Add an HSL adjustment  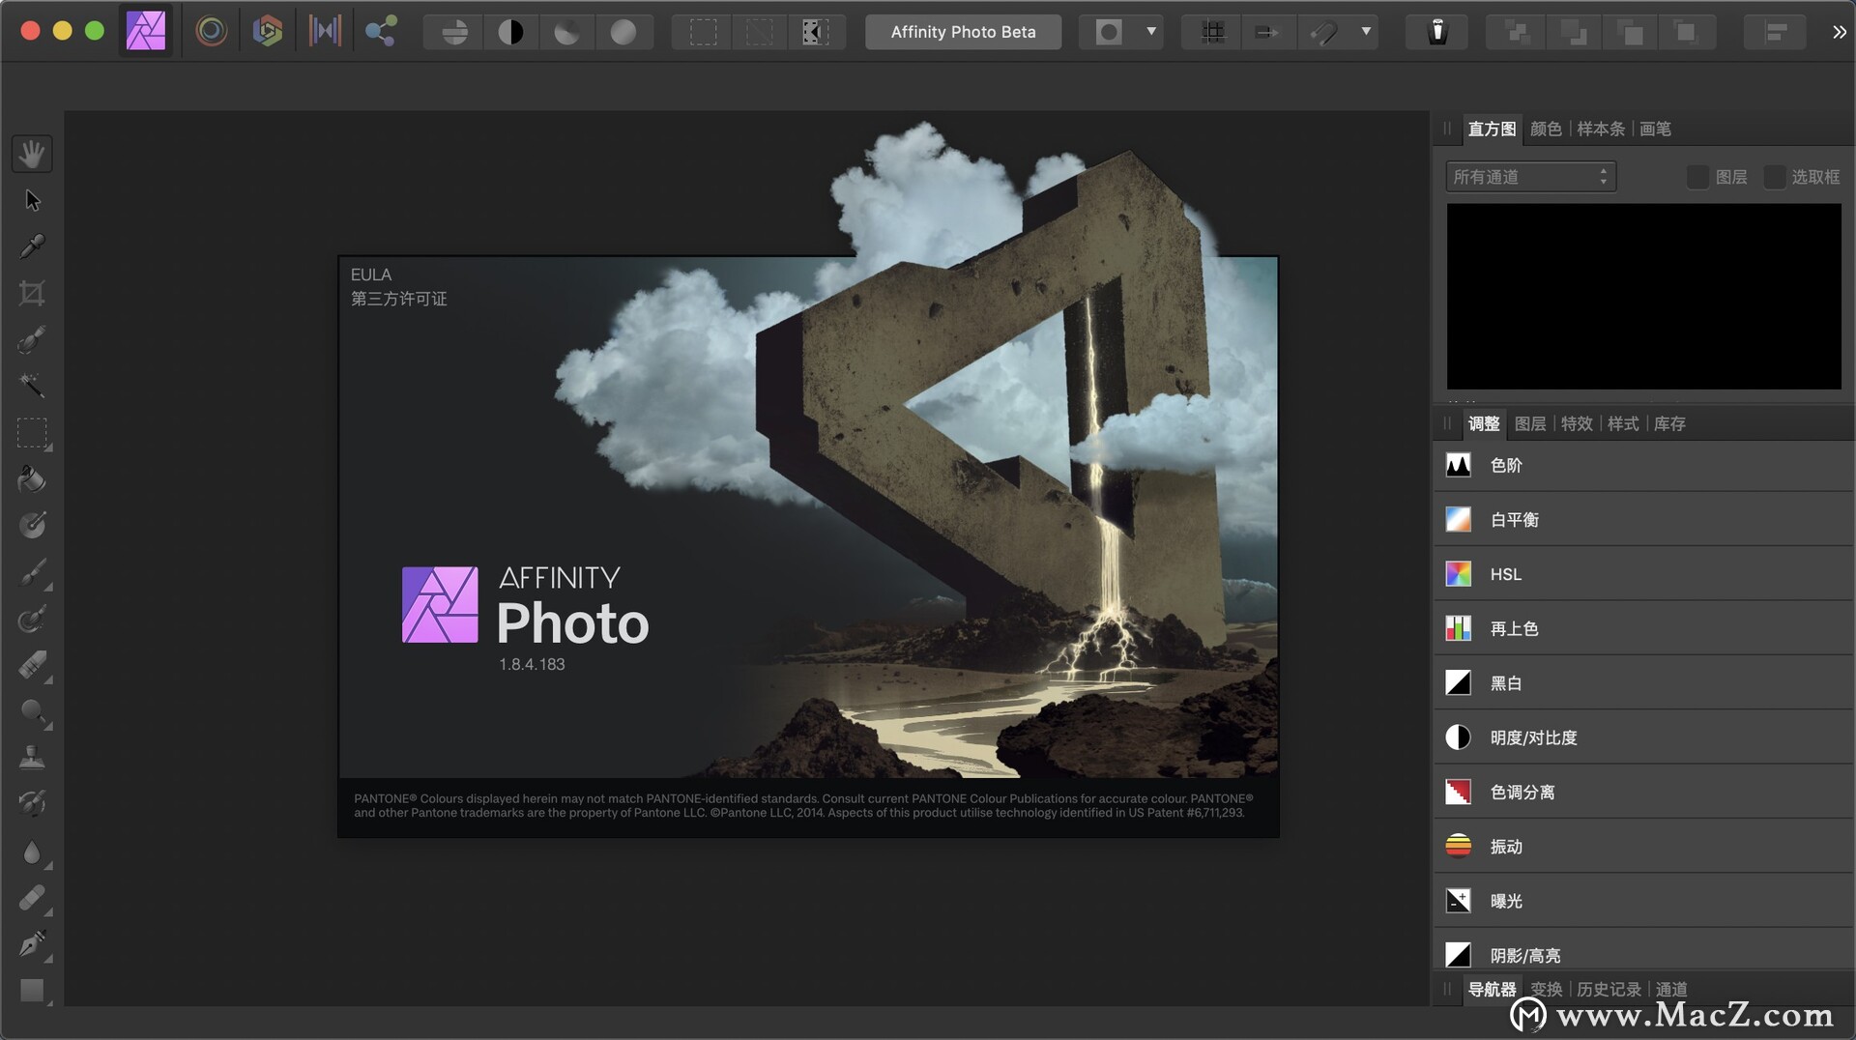(x=1643, y=574)
